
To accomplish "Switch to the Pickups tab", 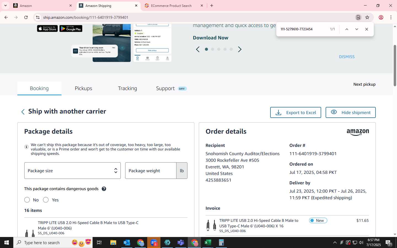I will [x=83, y=88].
